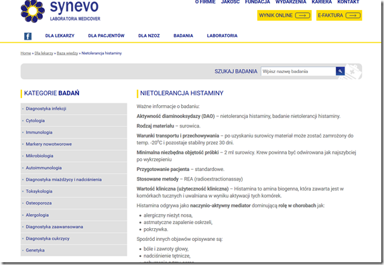The width and height of the screenshot is (384, 265).
Task: Click SZUKAJ BADANIA label
Action: [236, 71]
